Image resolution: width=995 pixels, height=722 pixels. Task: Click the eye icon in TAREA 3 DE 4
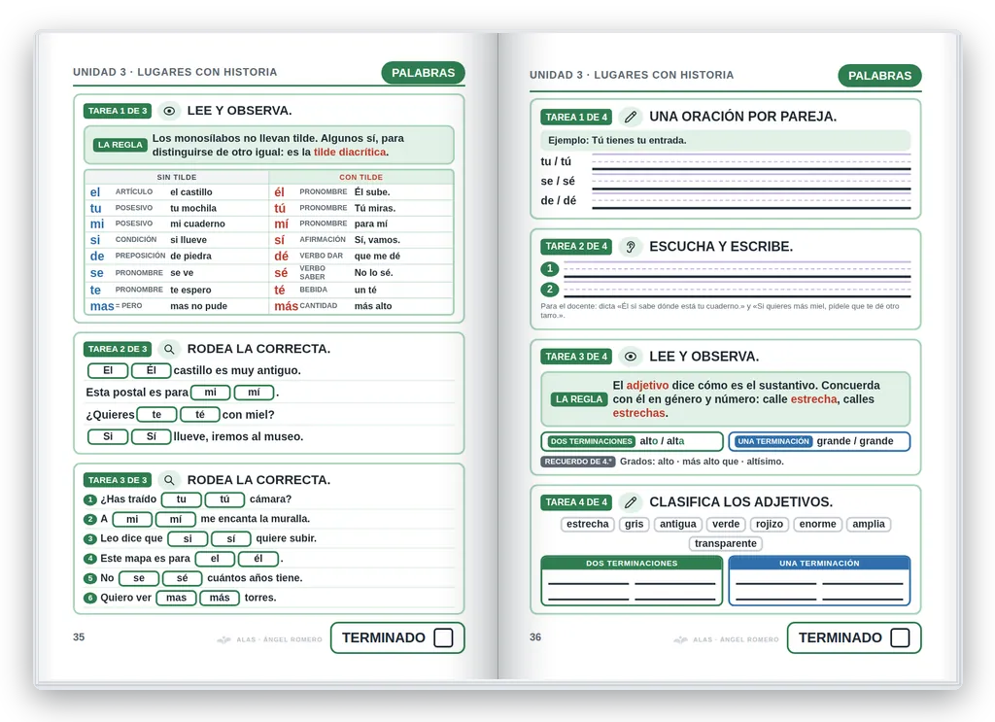click(x=630, y=357)
